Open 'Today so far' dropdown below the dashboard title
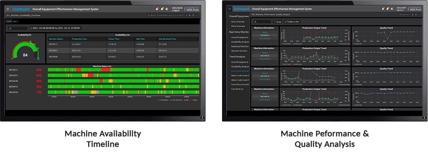The height and width of the screenshot is (156, 428). (x=293, y=21)
